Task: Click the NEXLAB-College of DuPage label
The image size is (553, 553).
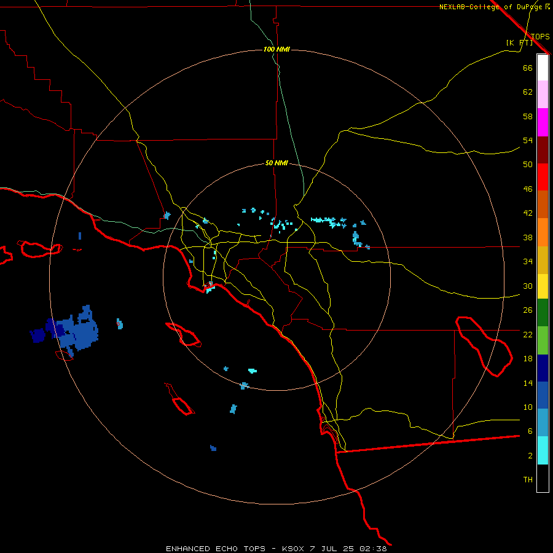Action: click(x=494, y=7)
